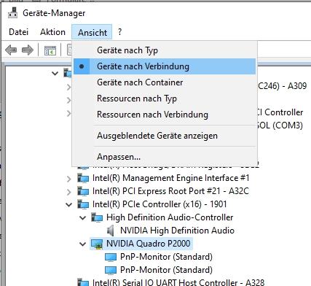Screen dimensions: 311x286
Task: Open the Aktion menu
Action: (53, 32)
